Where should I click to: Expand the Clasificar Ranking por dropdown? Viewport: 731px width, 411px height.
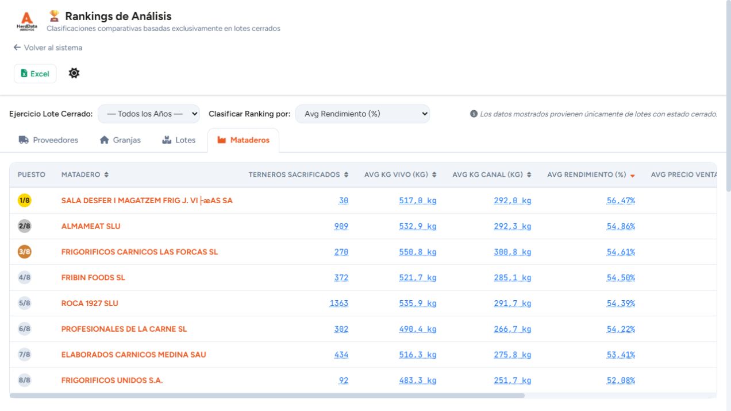(363, 114)
